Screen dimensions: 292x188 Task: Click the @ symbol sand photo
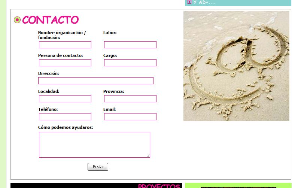236,66
